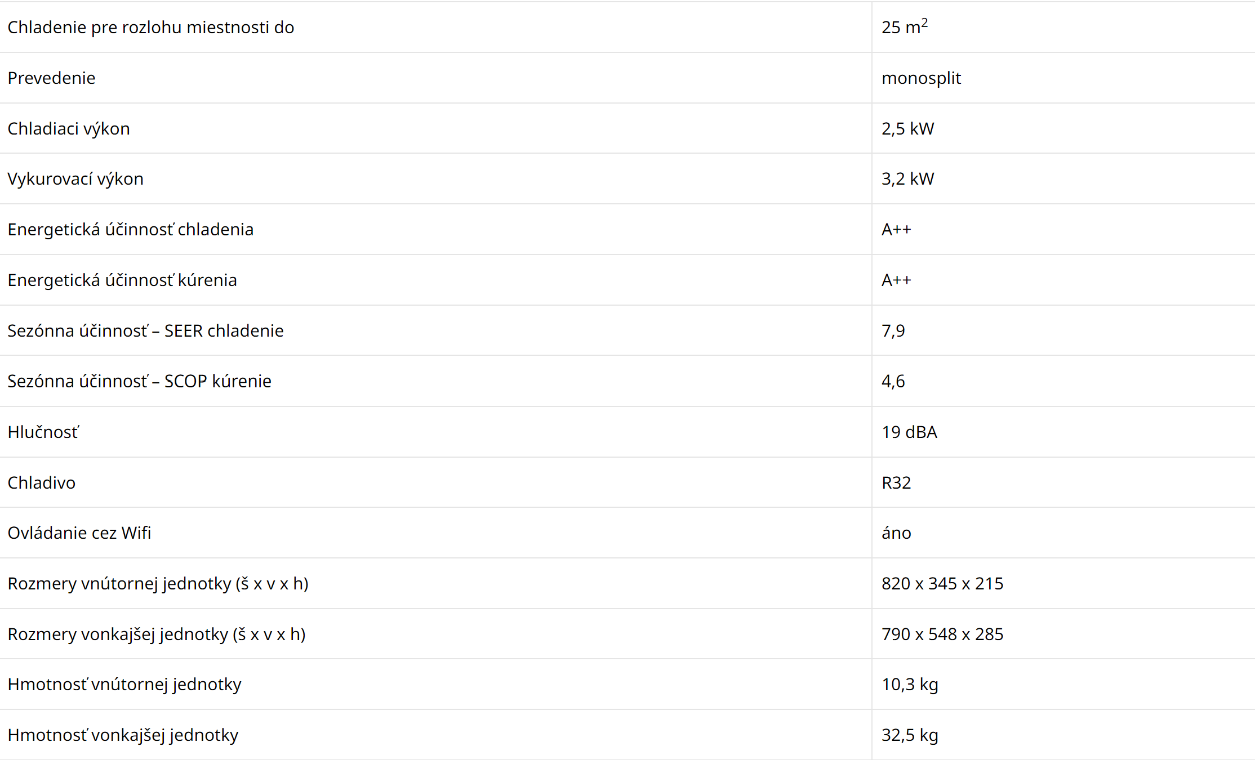Click the 'Chladenie pre rozlohu miestnosti do' label
Viewport: 1255px width, 760px height.
(150, 27)
